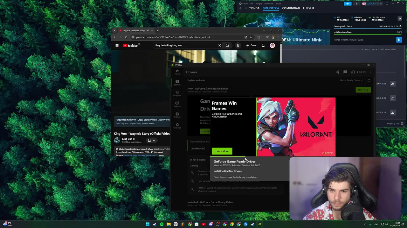The image size is (407, 228).
Task: Click the share icon in NVIDIA header
Action: pos(337,72)
